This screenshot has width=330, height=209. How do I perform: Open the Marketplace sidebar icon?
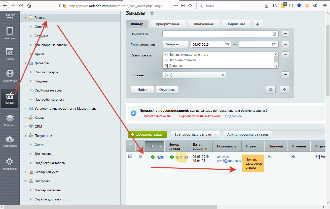pos(10,141)
